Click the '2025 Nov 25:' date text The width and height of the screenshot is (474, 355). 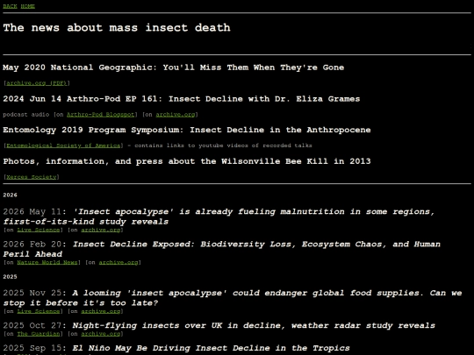point(35,293)
